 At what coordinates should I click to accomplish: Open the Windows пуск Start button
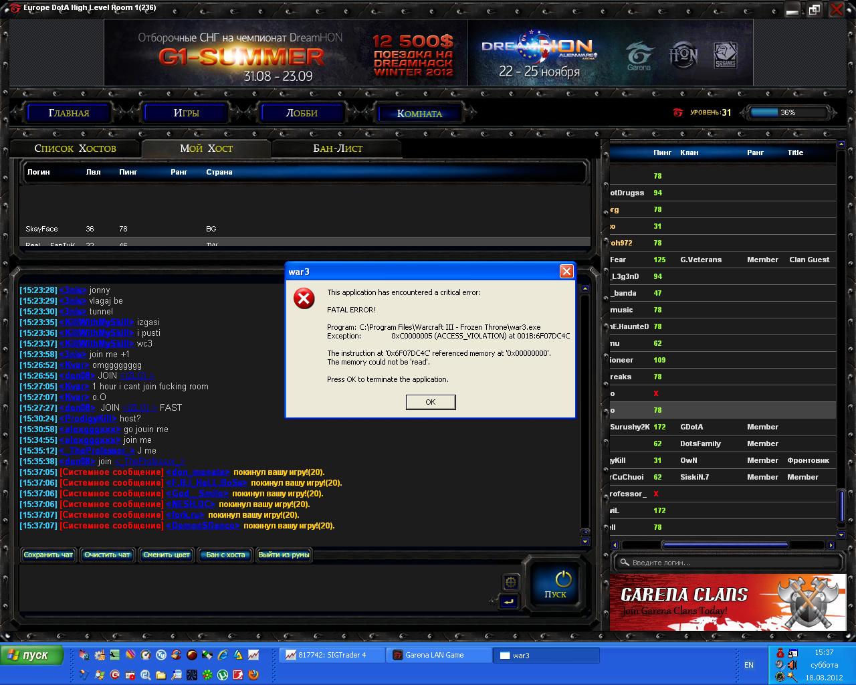32,655
